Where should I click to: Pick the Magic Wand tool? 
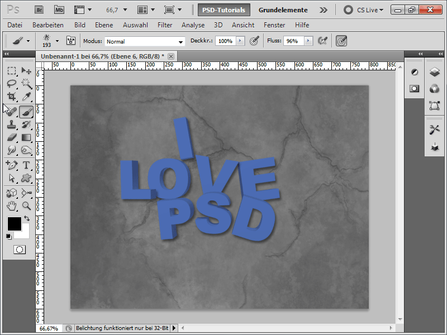pyautogui.click(x=26, y=84)
